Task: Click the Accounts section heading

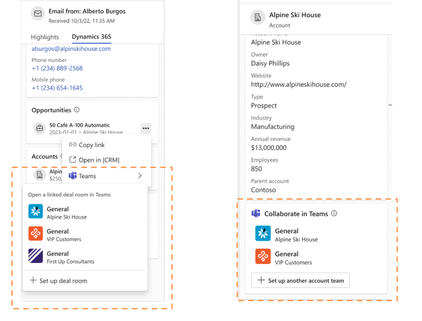Action: [45, 156]
